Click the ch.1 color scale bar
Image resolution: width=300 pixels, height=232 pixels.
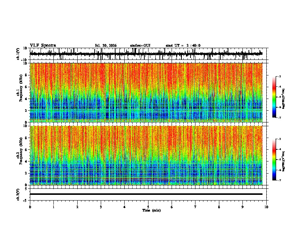(x=274, y=97)
